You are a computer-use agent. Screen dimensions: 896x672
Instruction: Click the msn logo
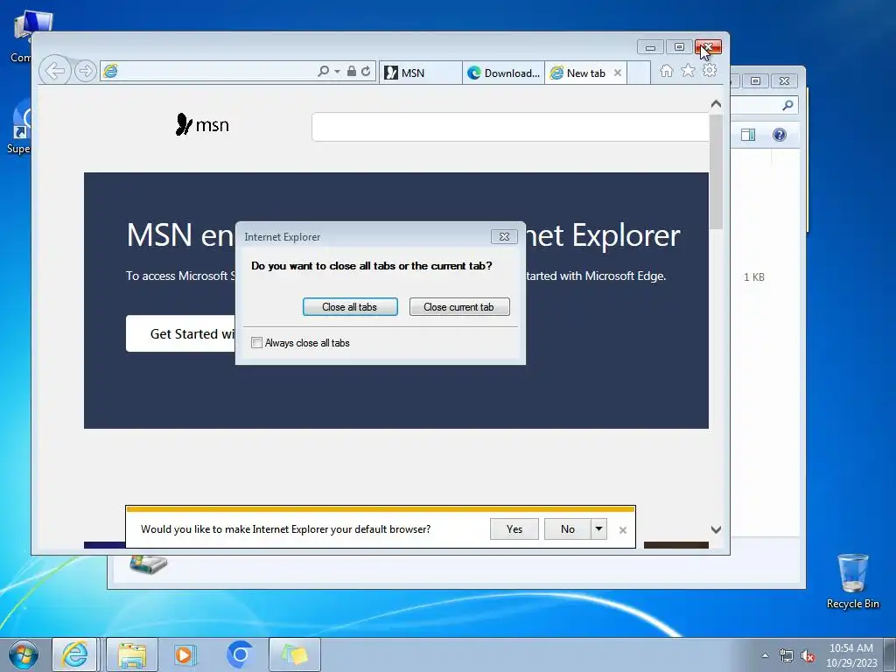click(x=202, y=124)
